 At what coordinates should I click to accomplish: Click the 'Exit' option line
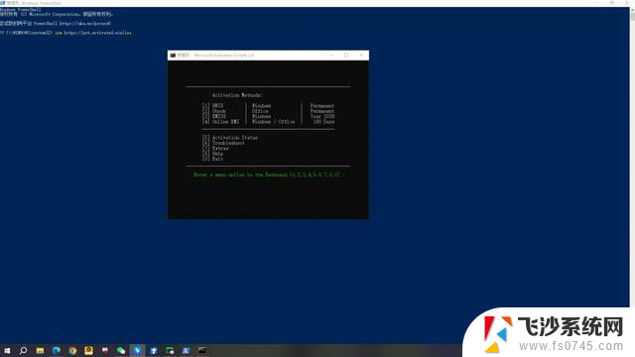(x=212, y=159)
